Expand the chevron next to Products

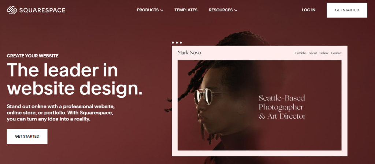pos(161,10)
